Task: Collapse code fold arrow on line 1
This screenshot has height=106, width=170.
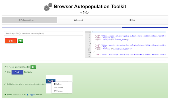Action: (x=91, y=32)
